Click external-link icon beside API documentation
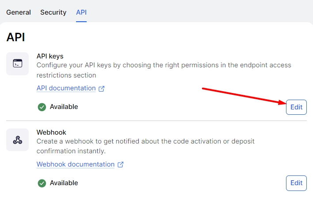The height and width of the screenshot is (202, 313). 102,89
